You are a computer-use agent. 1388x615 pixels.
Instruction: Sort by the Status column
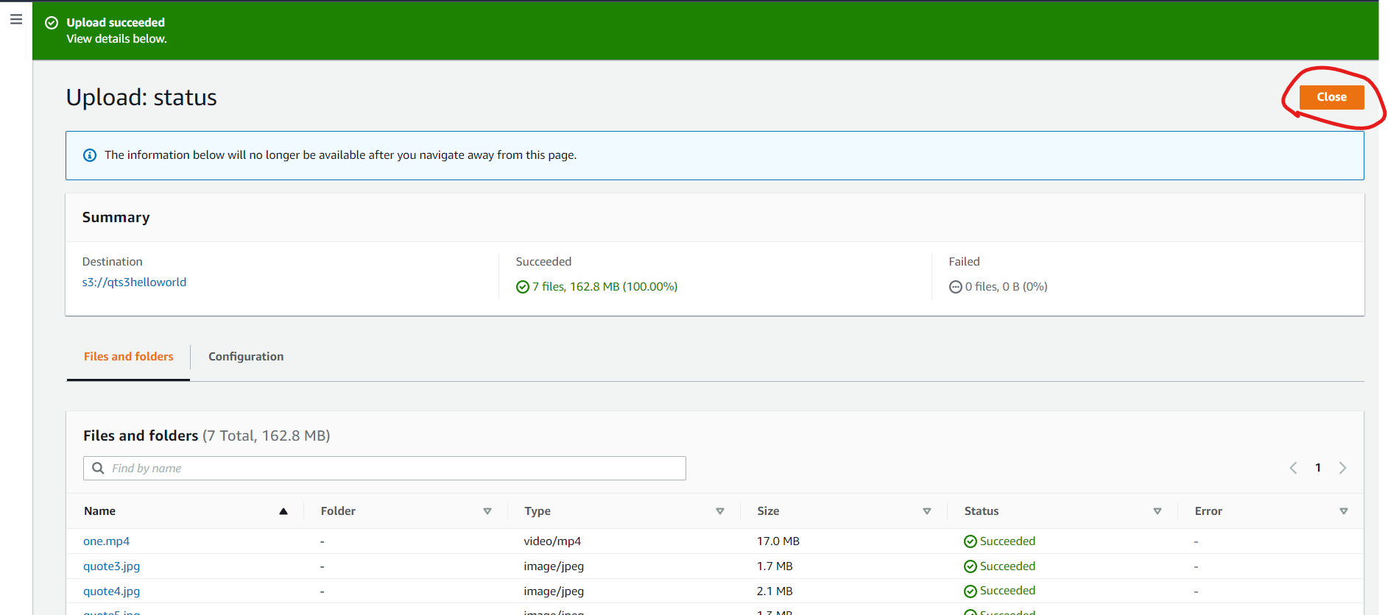coord(1158,511)
